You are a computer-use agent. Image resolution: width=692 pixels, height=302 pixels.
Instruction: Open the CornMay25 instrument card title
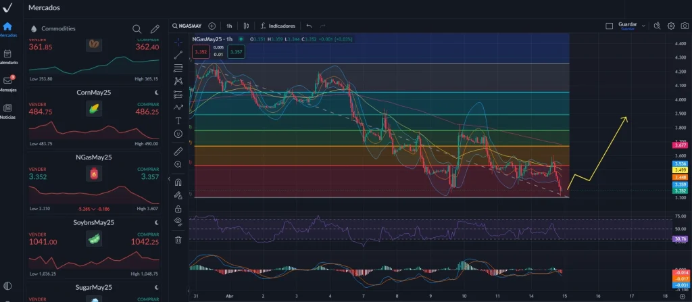93,93
